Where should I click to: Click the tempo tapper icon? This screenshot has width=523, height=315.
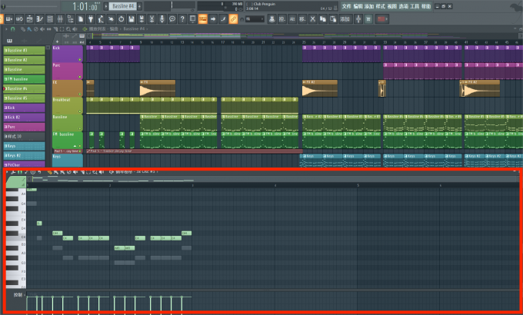tap(101, 19)
